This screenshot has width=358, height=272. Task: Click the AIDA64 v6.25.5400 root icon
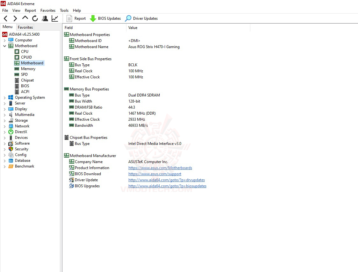pos(4,34)
